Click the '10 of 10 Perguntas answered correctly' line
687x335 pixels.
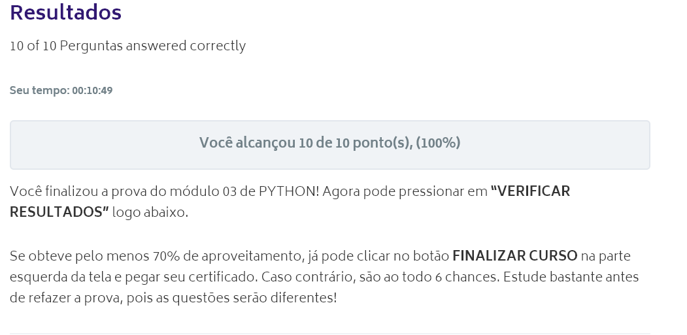click(x=128, y=46)
